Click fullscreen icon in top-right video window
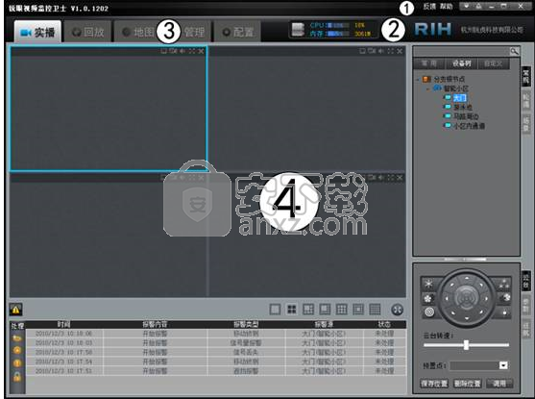 coord(390,51)
